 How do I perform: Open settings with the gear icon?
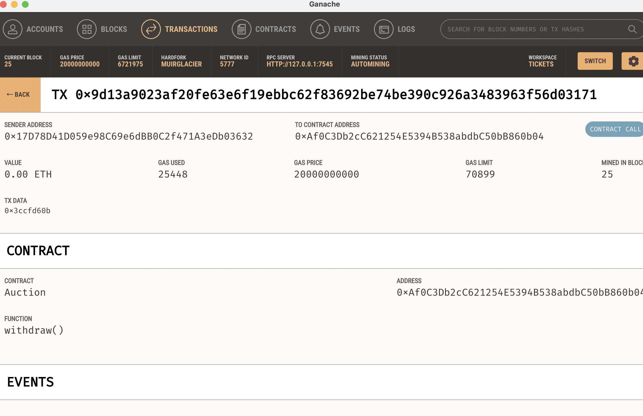(x=633, y=61)
